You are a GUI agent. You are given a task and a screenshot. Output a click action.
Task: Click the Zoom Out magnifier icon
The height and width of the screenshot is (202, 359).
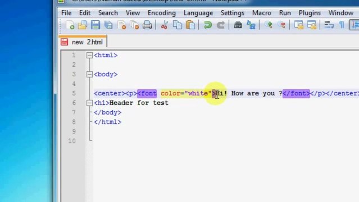pos(281,25)
